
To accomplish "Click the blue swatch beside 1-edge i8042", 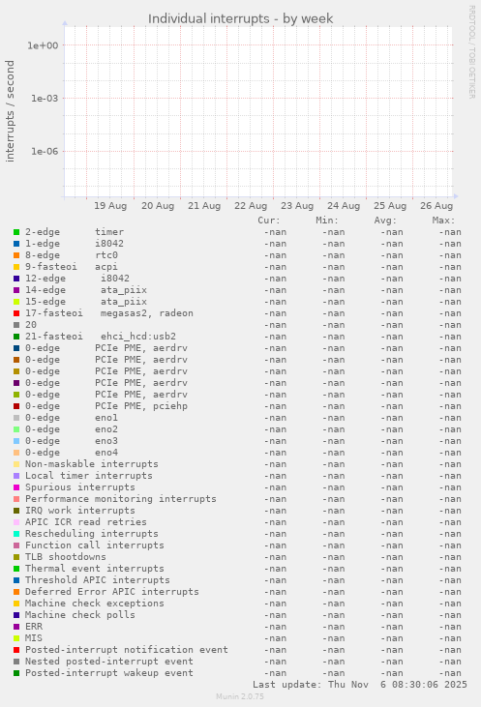I will point(16,244).
